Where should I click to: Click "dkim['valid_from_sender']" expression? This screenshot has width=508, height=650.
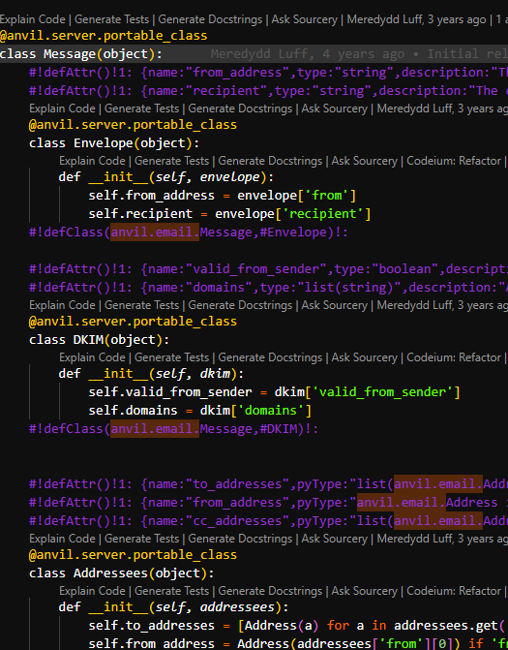tap(368, 392)
